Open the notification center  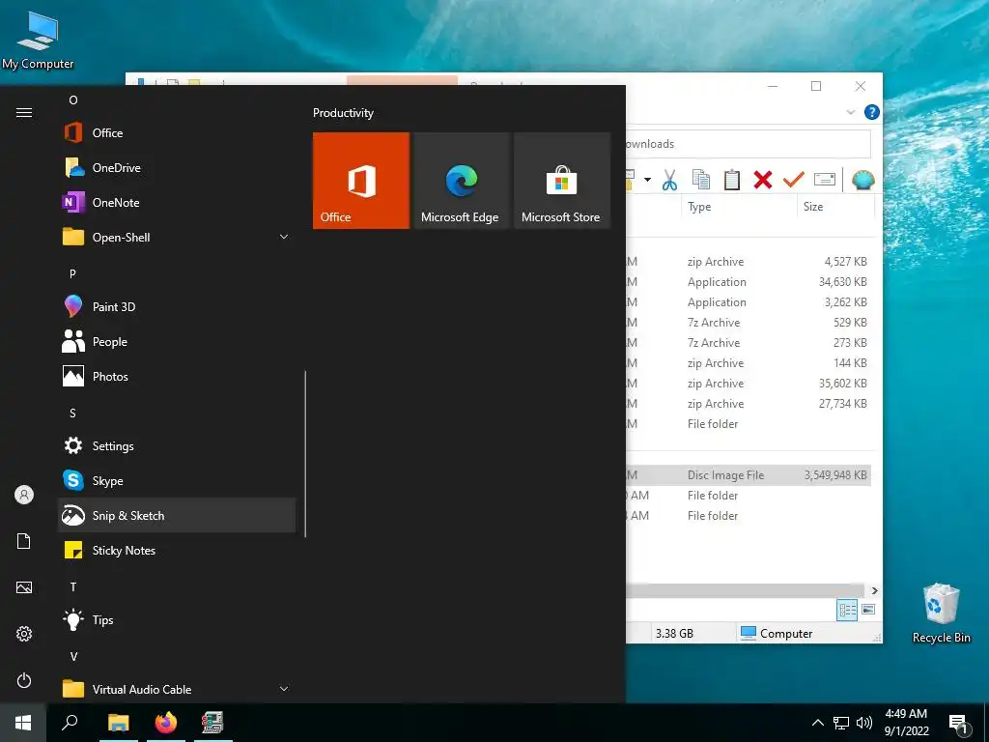pyautogui.click(x=959, y=725)
